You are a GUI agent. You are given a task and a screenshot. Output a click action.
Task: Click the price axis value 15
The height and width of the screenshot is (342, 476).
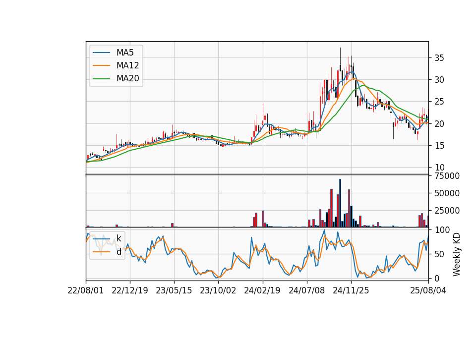click(x=439, y=146)
